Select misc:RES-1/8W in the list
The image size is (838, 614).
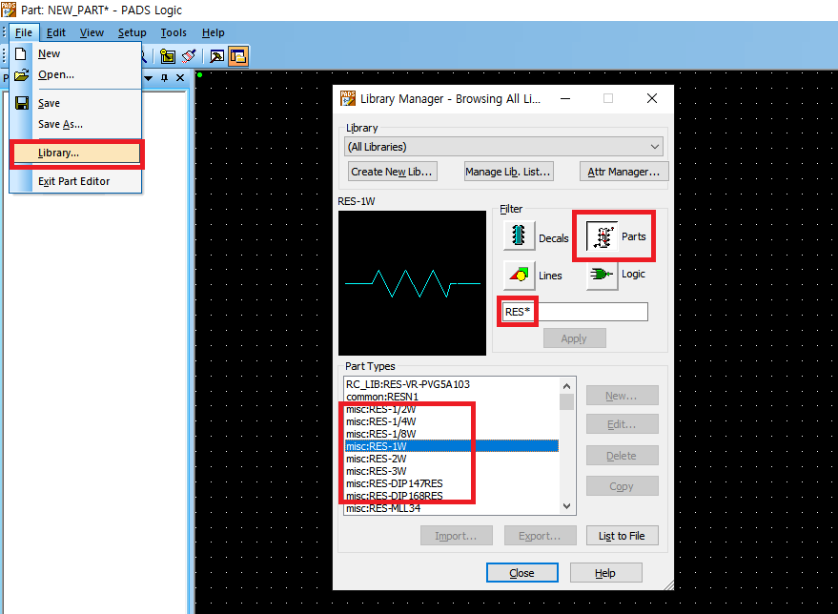(x=452, y=434)
